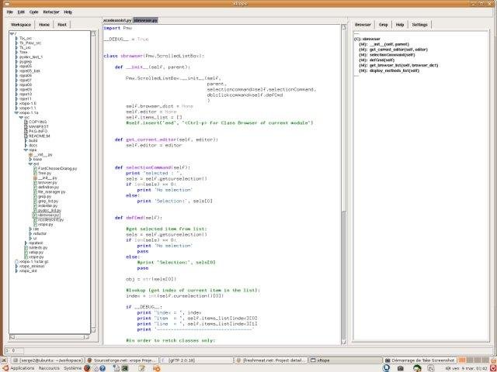Switch to the Settings tab
497x372 pixels.
(419, 25)
